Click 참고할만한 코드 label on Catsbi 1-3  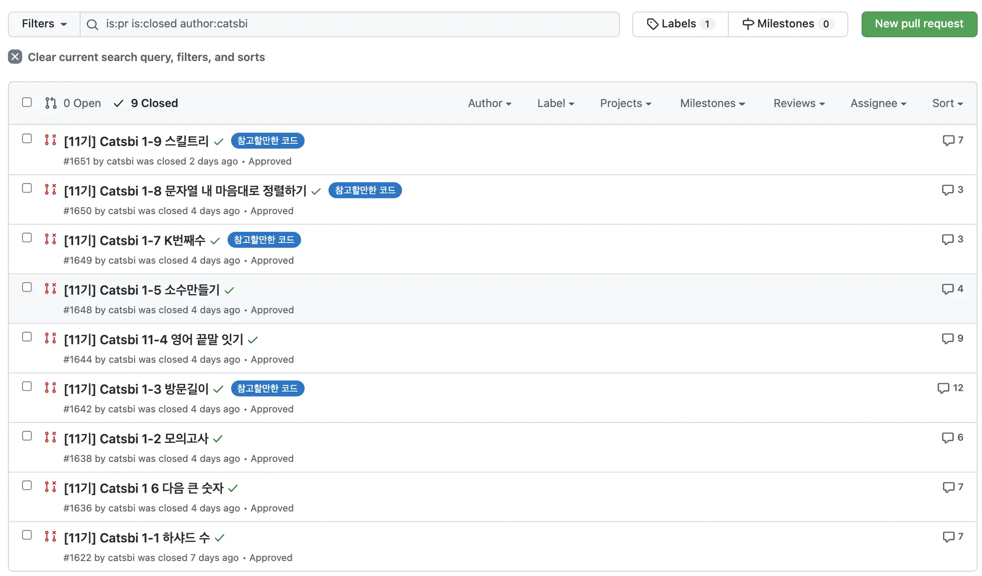267,389
